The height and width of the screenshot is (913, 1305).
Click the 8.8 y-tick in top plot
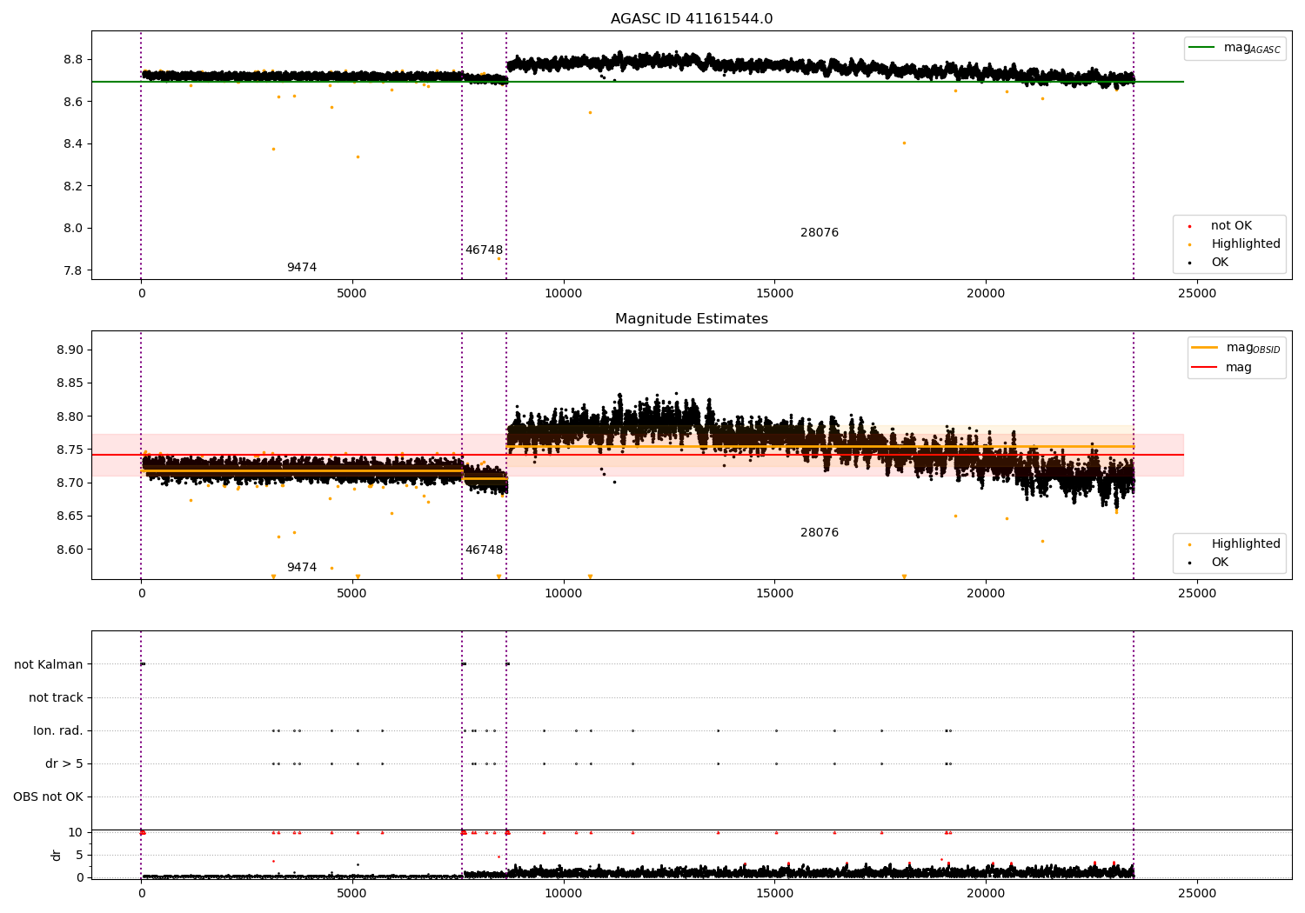pos(73,60)
